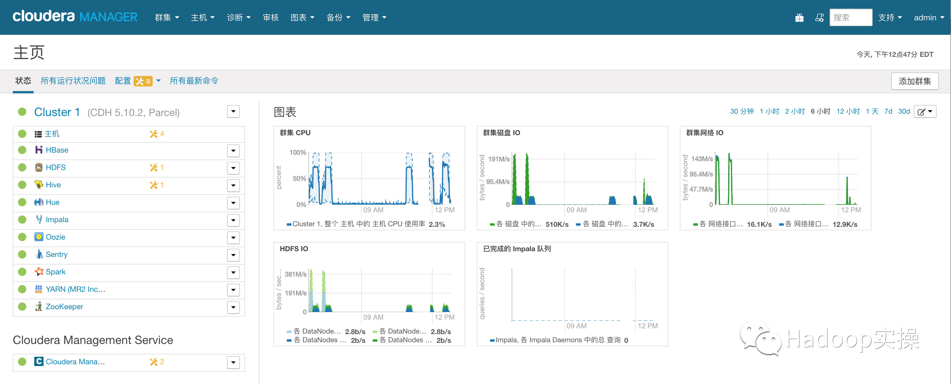Open the 配置 dropdown caret
Image resolution: width=951 pixels, height=384 pixels.
(159, 81)
